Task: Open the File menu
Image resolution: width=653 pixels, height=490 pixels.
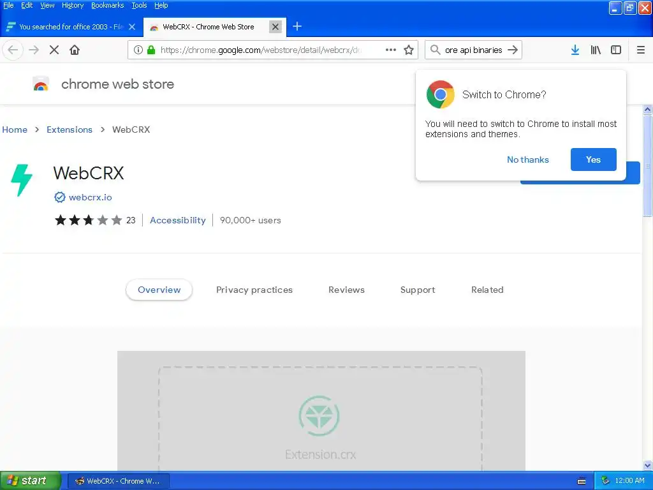Action: 8,5
